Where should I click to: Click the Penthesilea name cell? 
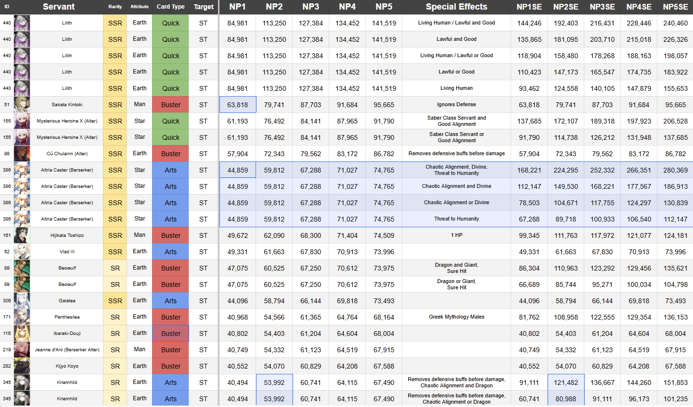[67, 317]
